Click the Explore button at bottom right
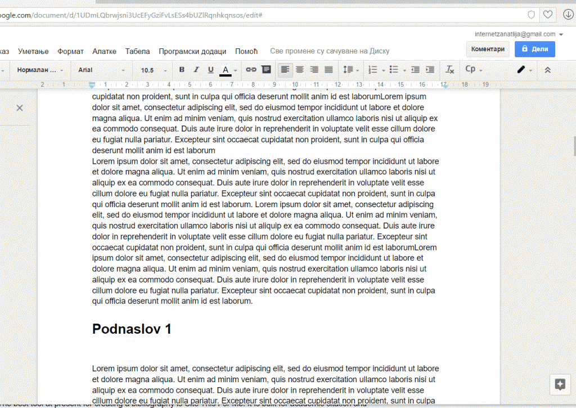Screen dimensions: 576x408 pos(560,385)
